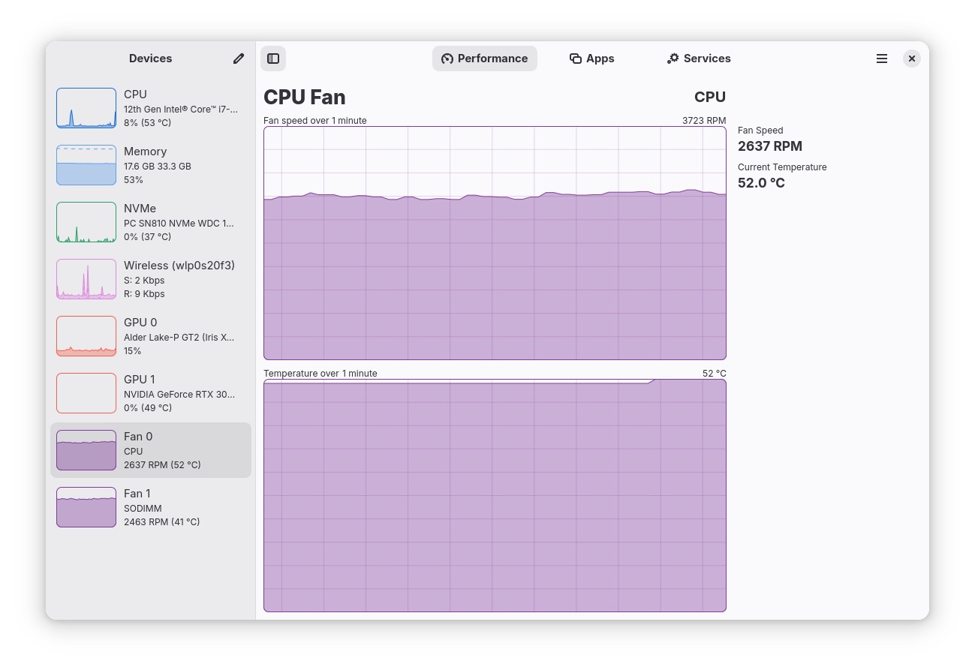Click the '17.6 GB 33.3 GB' memory text
This screenshot has height=670, width=975.
click(x=158, y=167)
